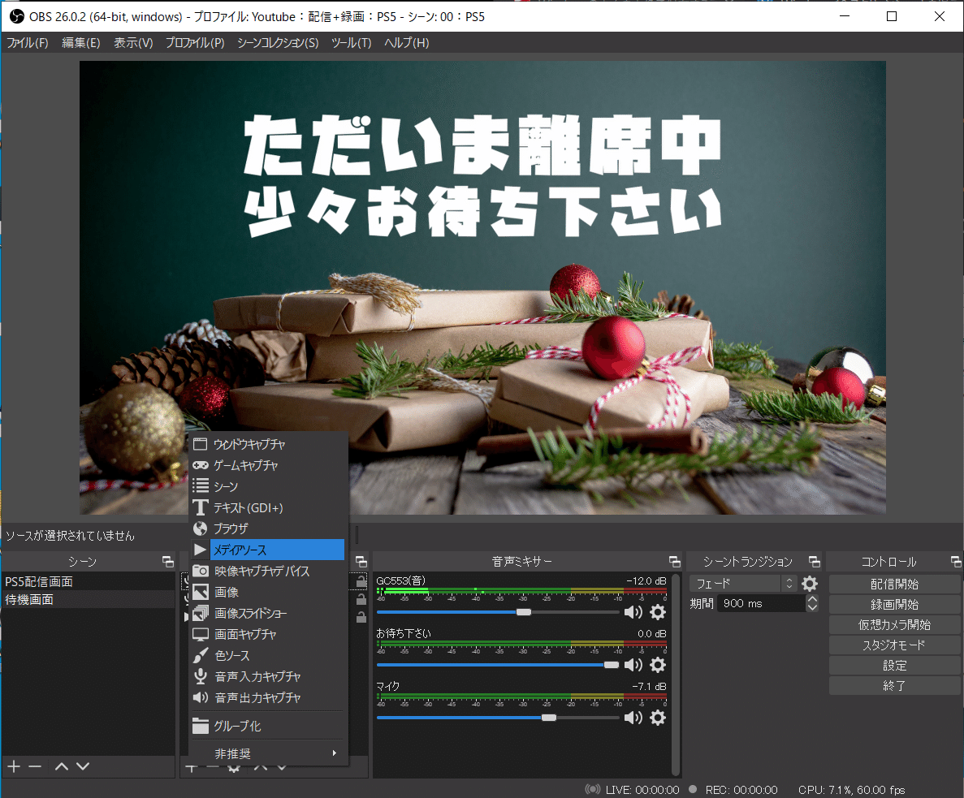The height and width of the screenshot is (798, 964).
Task: Start streaming with 配信開始 button
Action: point(894,584)
